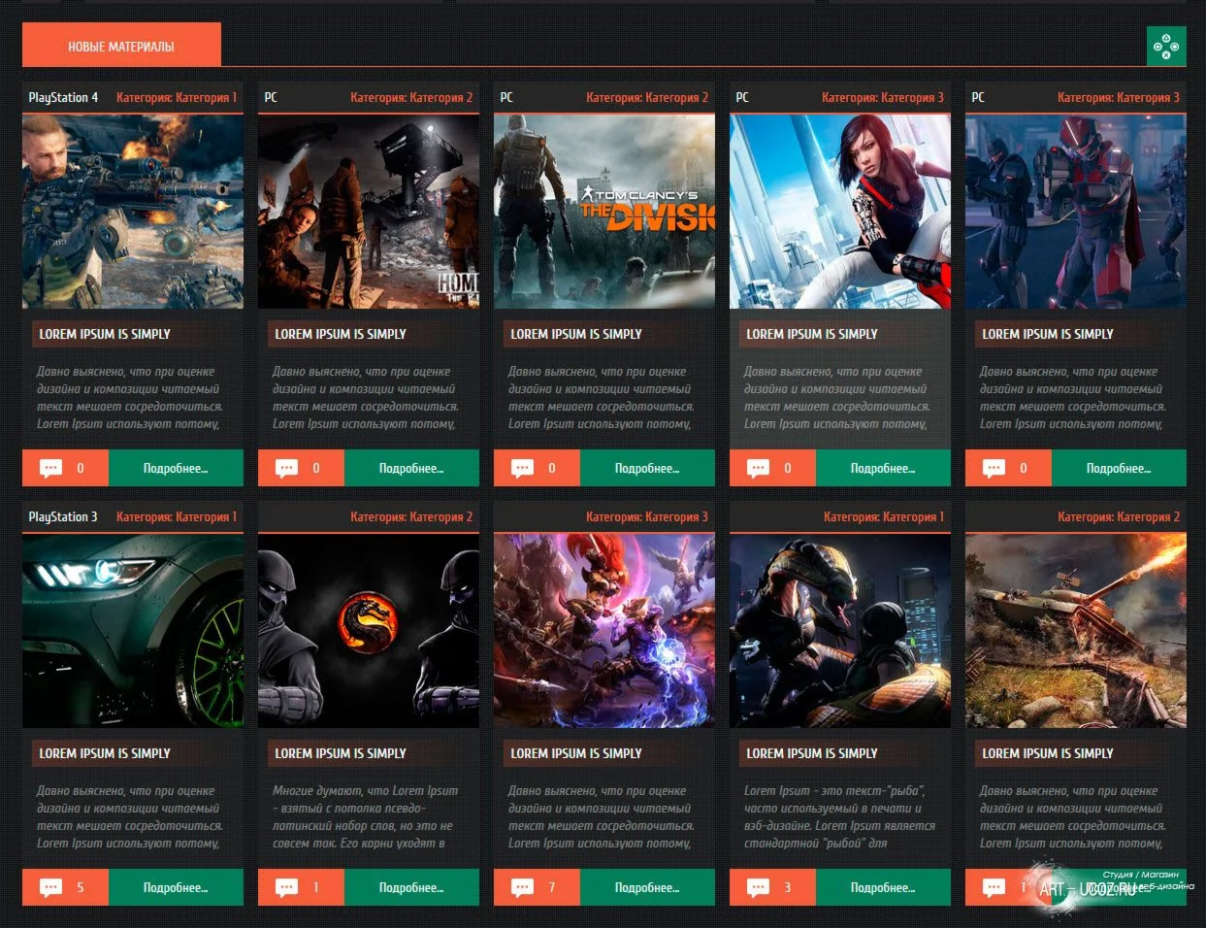Viewport: 1206px width, 928px height.
Task: Click comment icon on Mortal Kombat card
Action: [287, 888]
